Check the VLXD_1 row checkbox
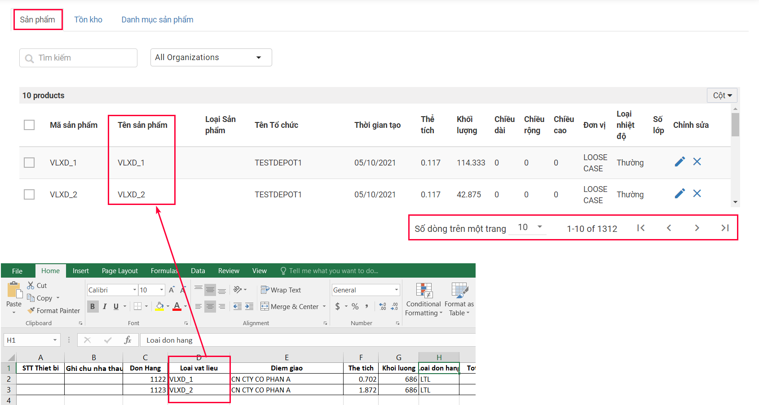Screen dimensions: 759x405 (x=29, y=162)
